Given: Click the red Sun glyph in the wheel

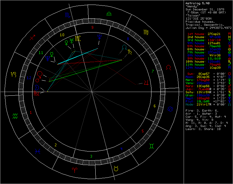Looking at the screenshot, I should [x=39, y=74].
